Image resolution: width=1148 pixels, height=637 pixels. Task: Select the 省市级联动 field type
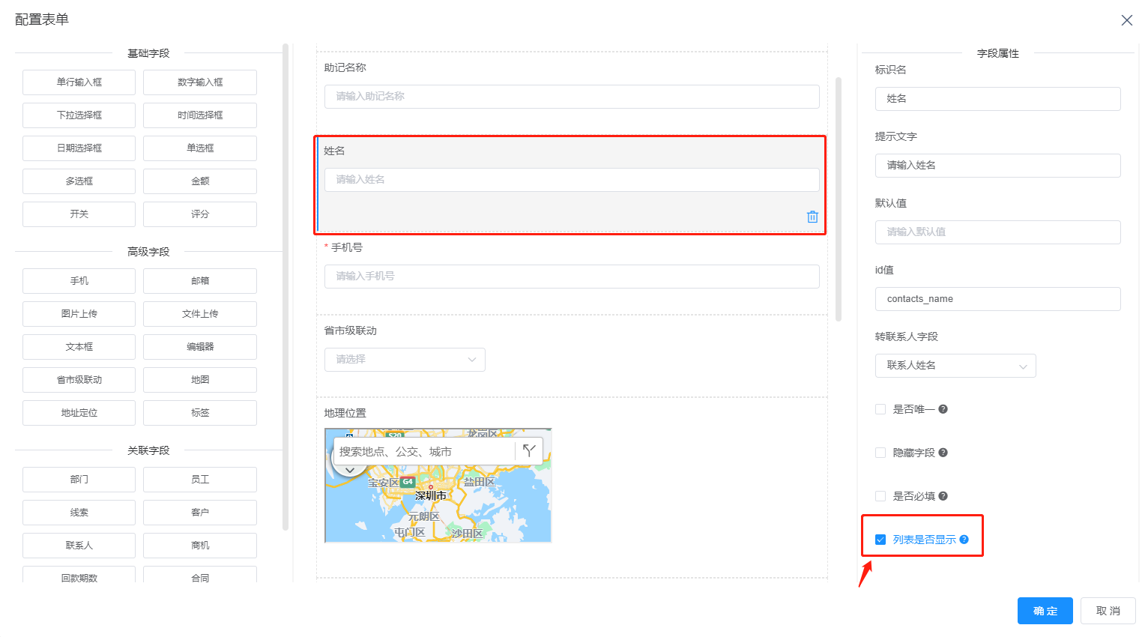tap(79, 380)
